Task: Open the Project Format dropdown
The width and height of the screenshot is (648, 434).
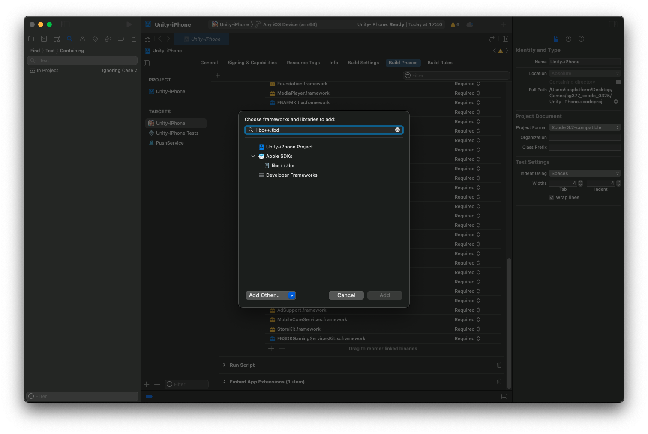Action: pyautogui.click(x=585, y=127)
